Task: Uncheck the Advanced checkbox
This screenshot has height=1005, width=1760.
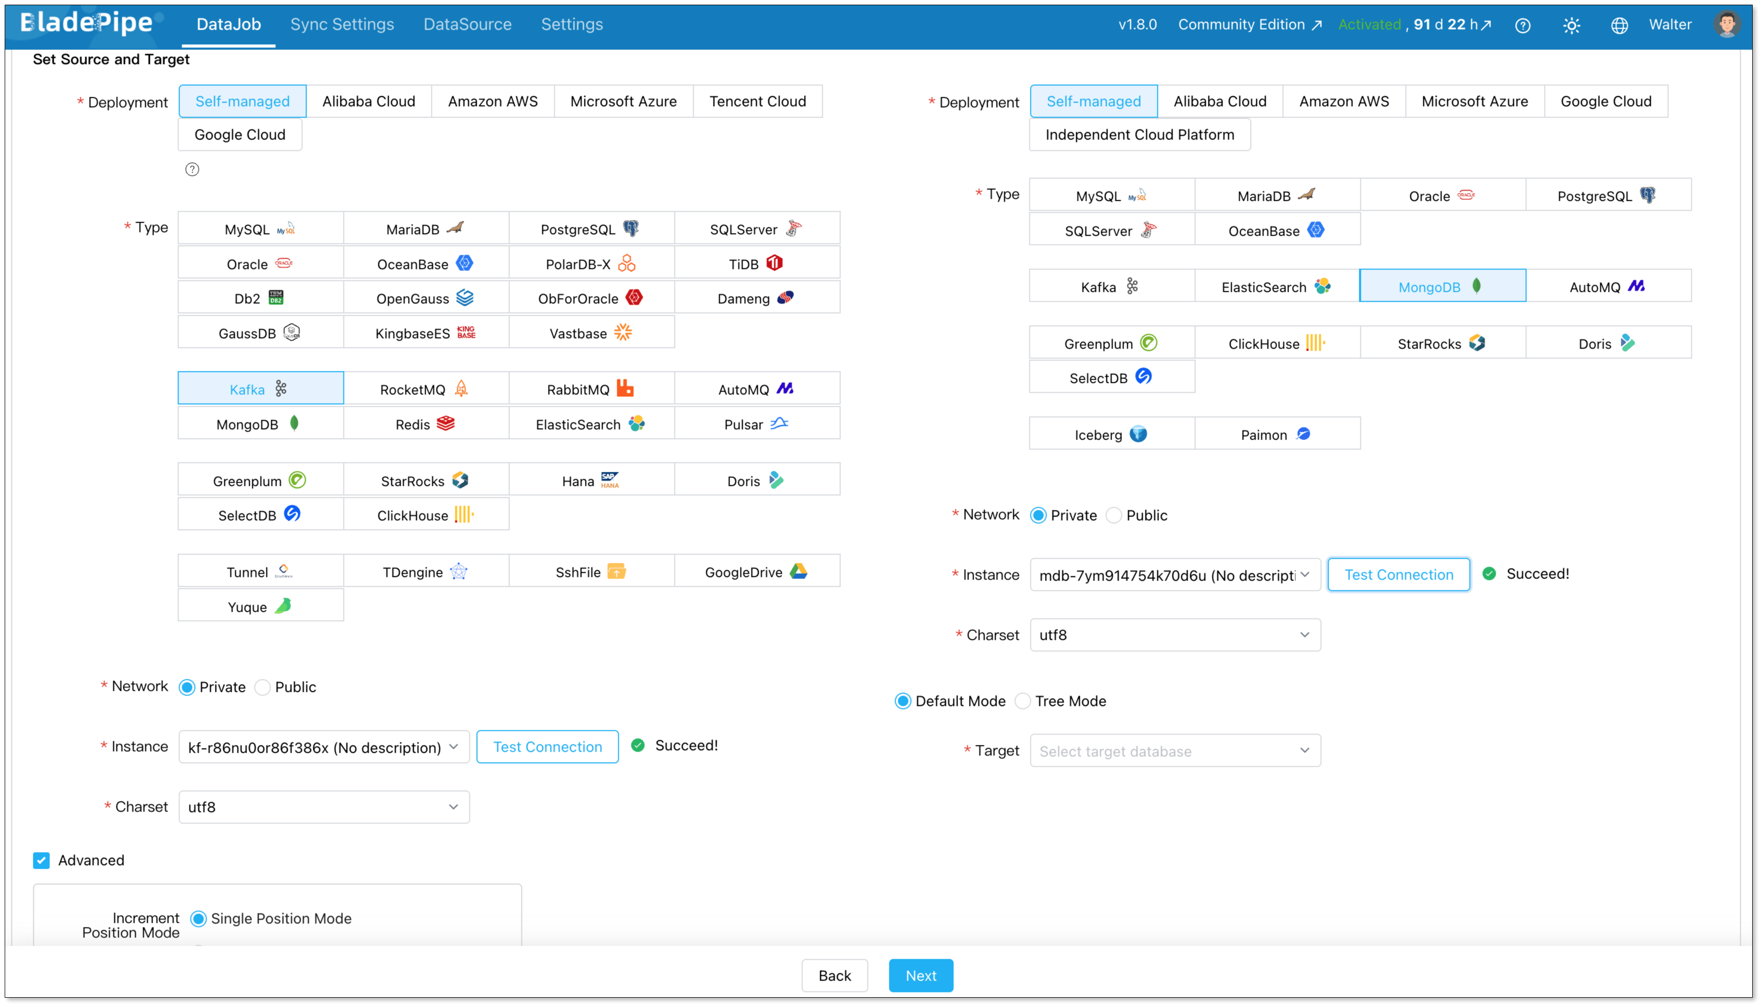Action: point(42,861)
